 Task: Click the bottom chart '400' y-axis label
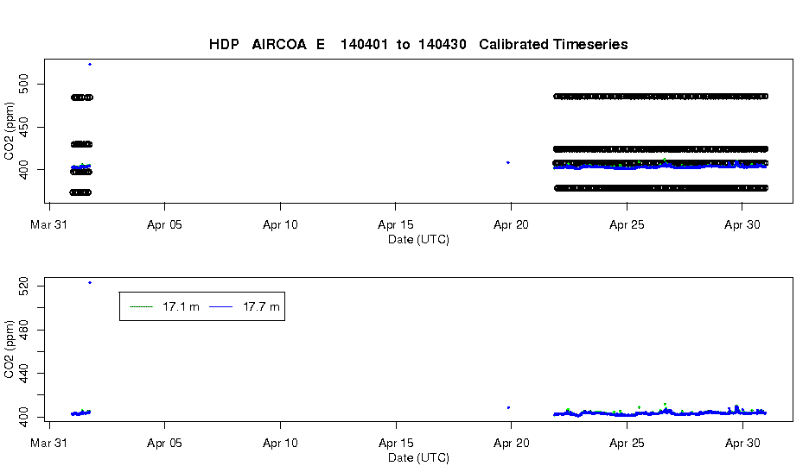click(x=23, y=417)
